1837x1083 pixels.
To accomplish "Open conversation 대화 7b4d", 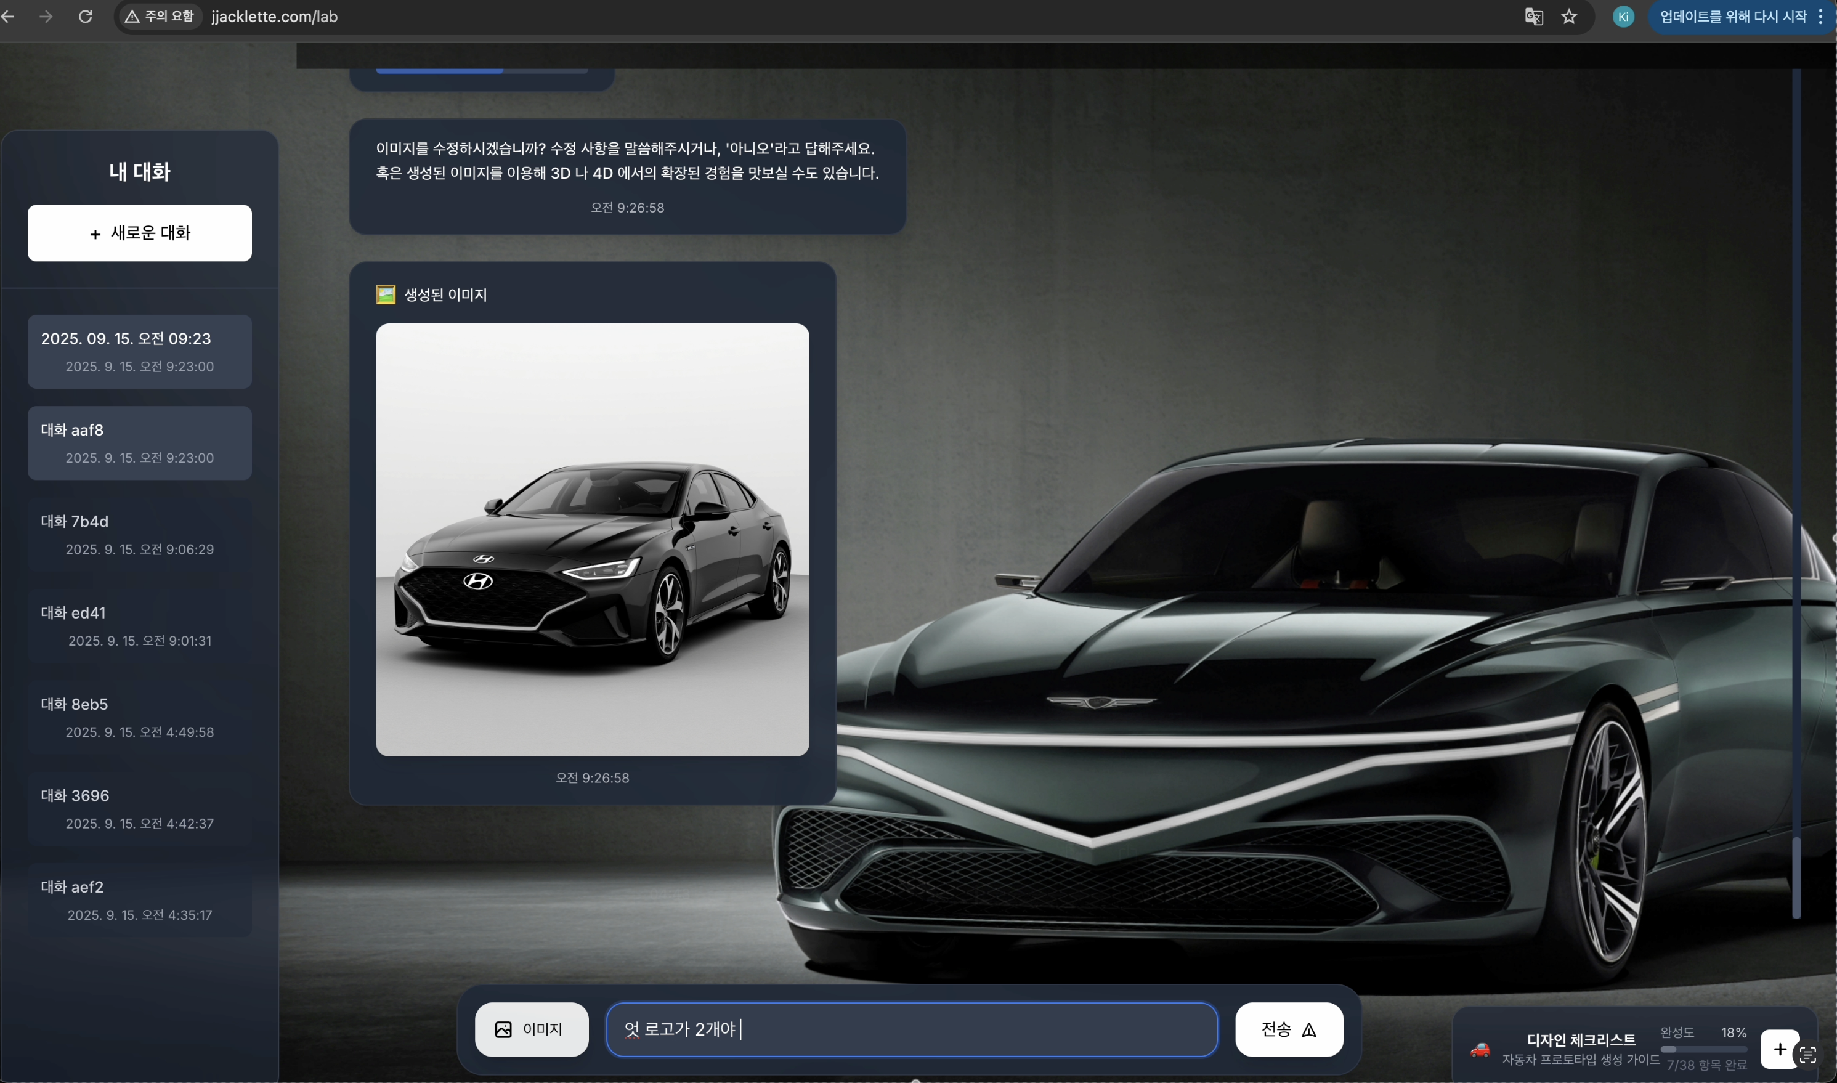I will click(x=139, y=534).
